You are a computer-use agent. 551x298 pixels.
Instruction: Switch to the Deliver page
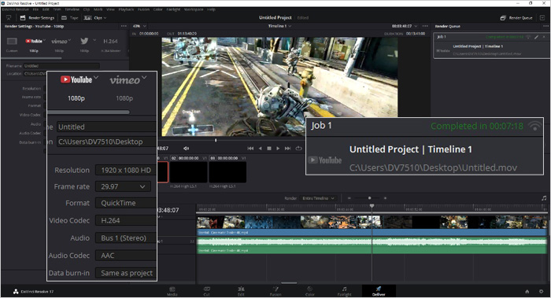[379, 292]
